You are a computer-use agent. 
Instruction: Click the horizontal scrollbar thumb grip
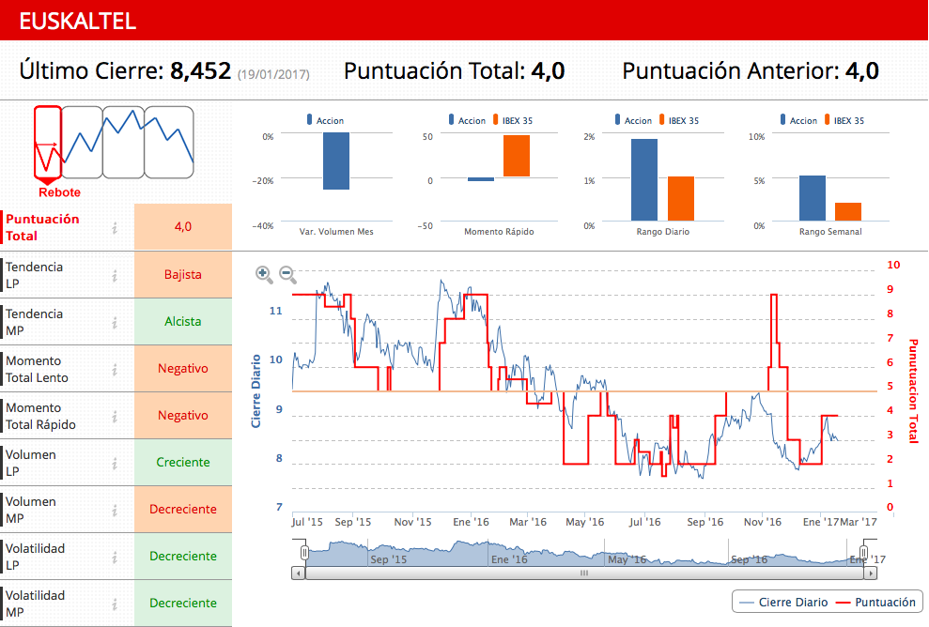tap(584, 573)
